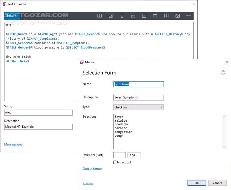This screenshot has height=190, width=231.
Task: Click the text cursor toolbar icon
Action: (x=122, y=16)
